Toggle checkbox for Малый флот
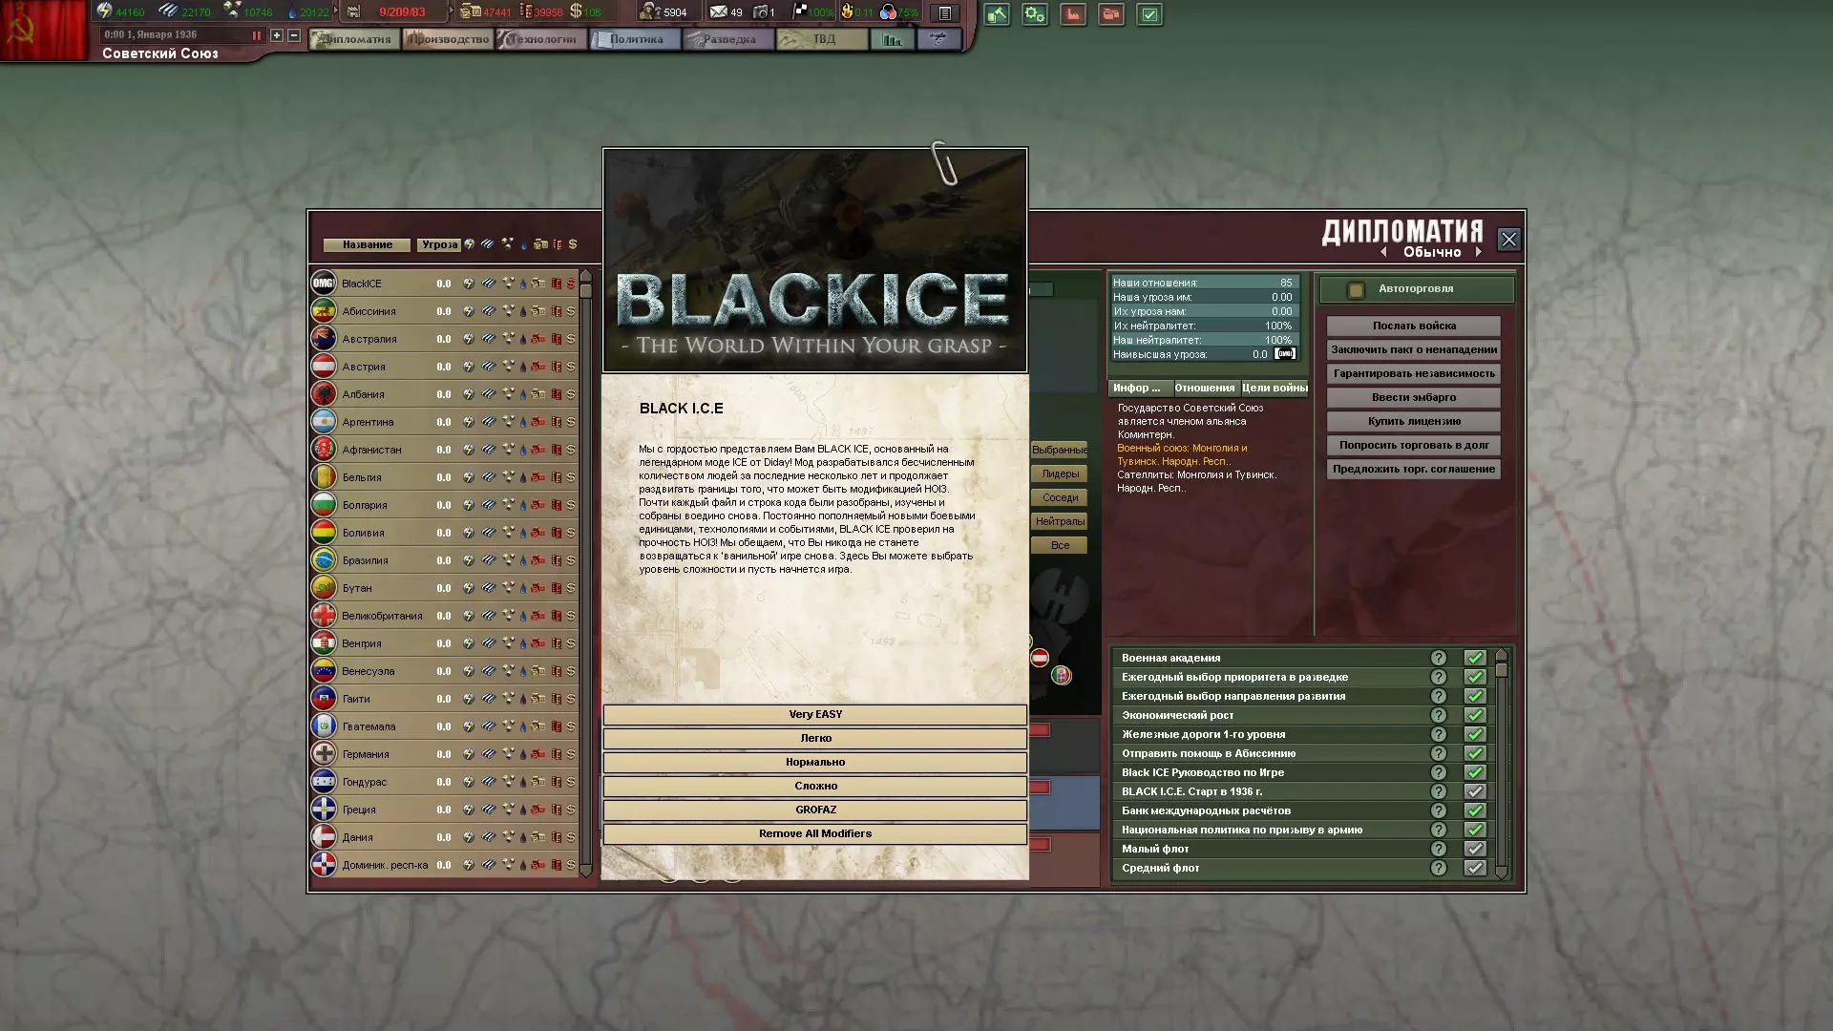Screen dimensions: 1833x1031 (1475, 849)
